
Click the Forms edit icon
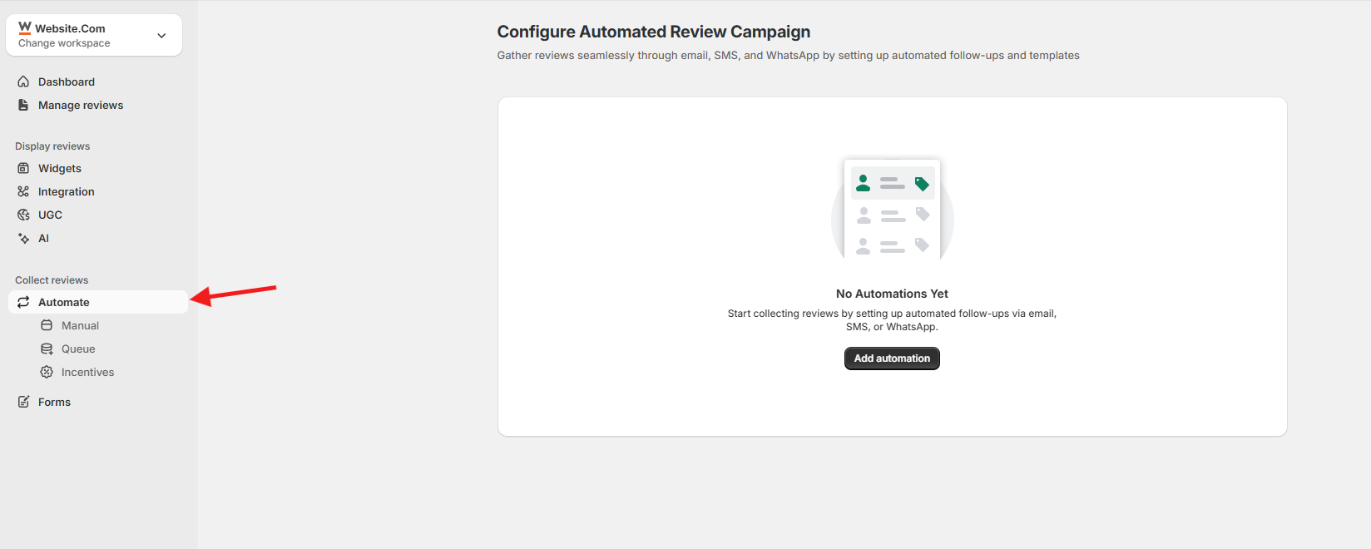23,402
